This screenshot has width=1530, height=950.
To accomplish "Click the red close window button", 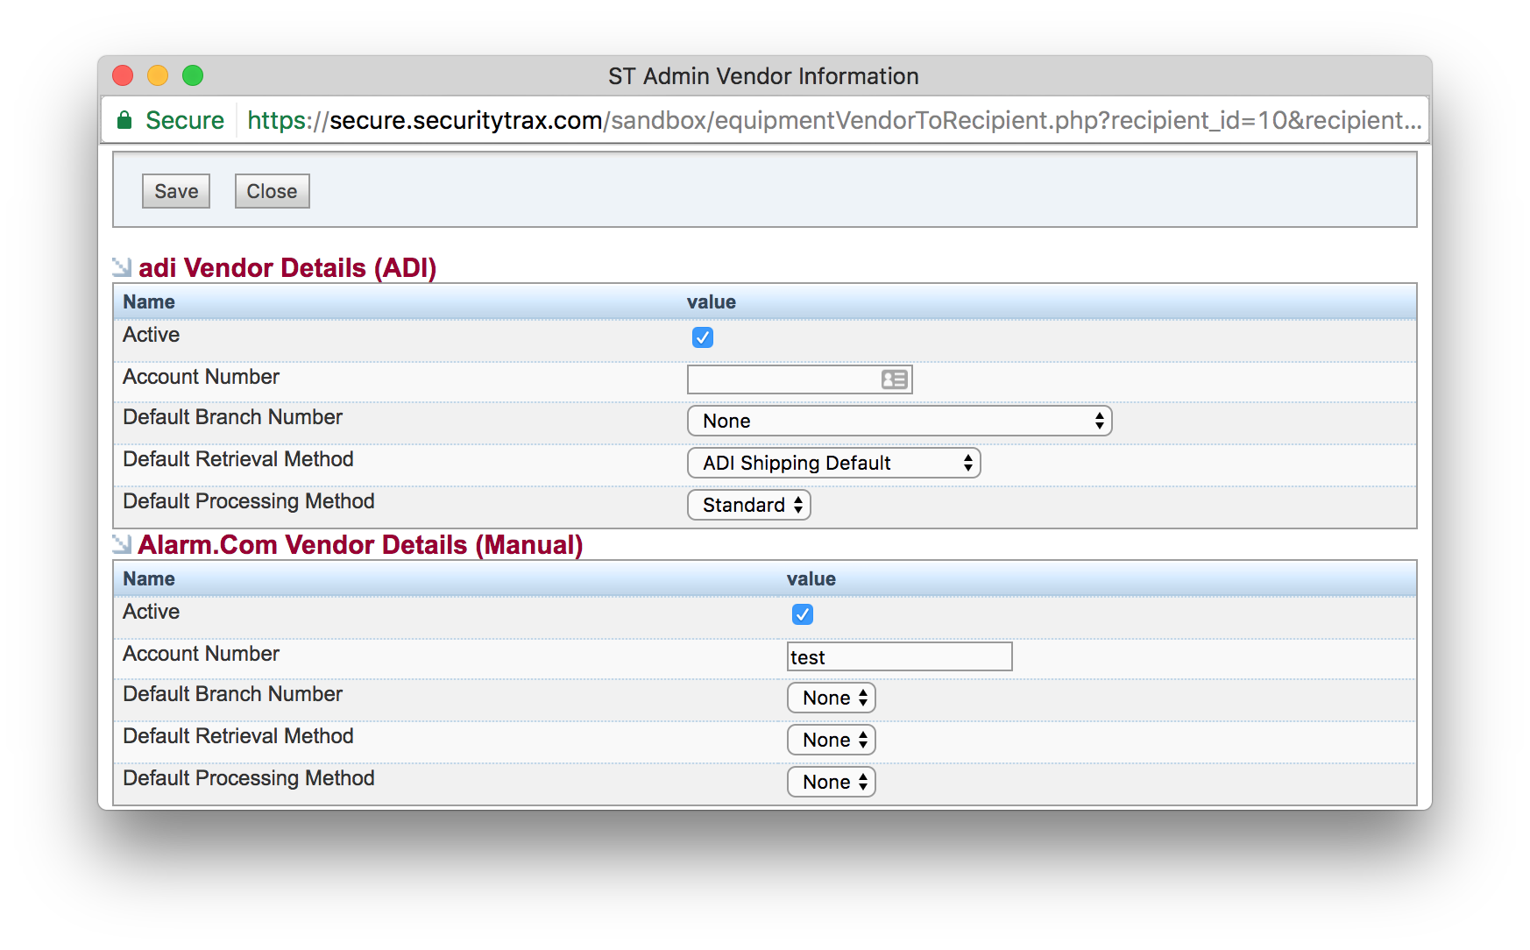I will 123,75.
